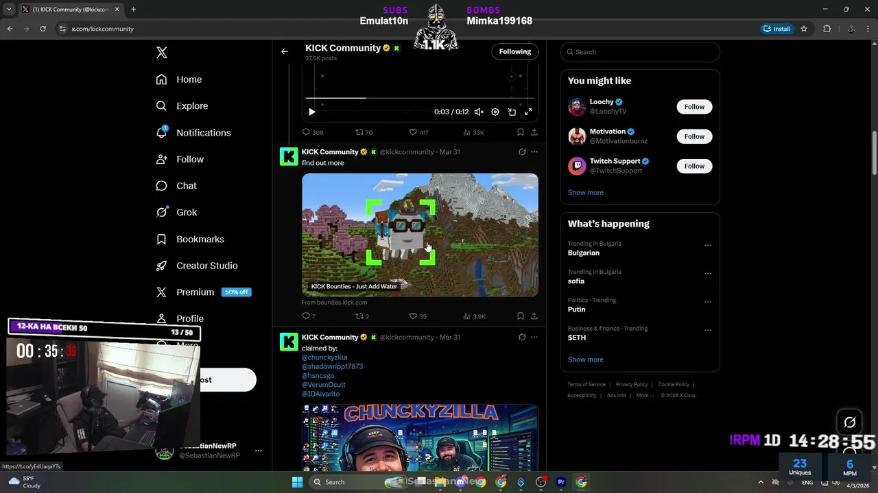Open Notifications in the sidebar

193,133
